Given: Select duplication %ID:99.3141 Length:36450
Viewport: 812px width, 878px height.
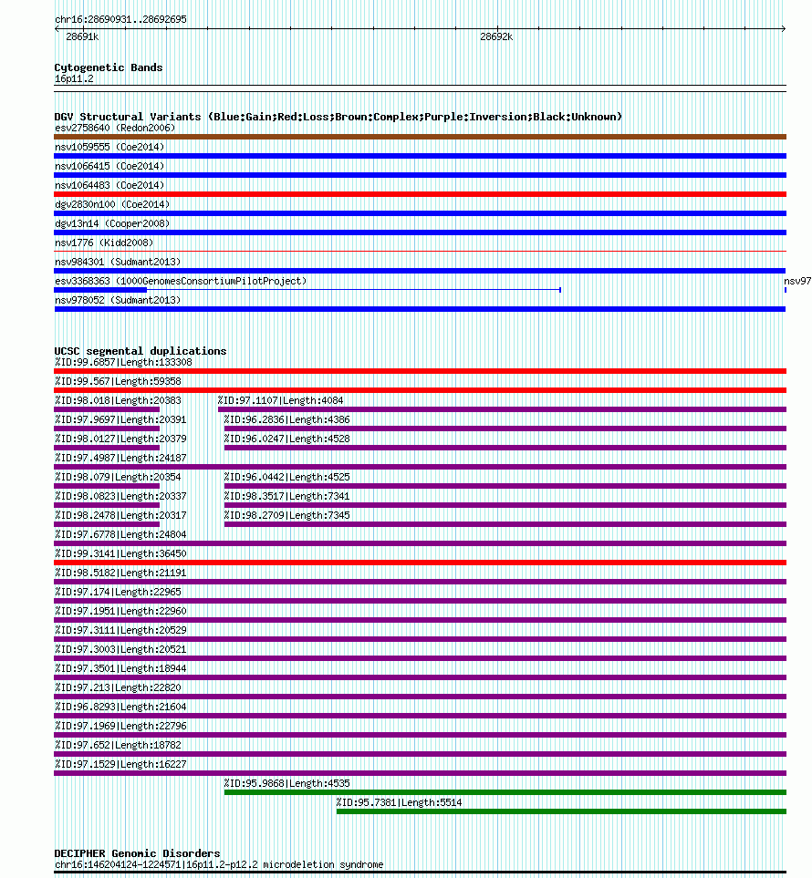Looking at the screenshot, I should (x=120, y=553).
